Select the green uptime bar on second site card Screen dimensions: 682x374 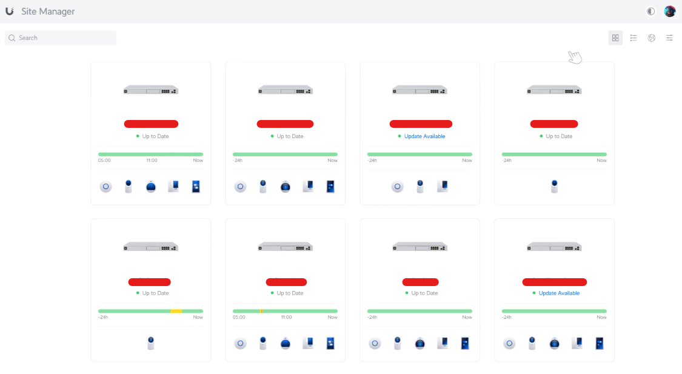click(x=285, y=154)
